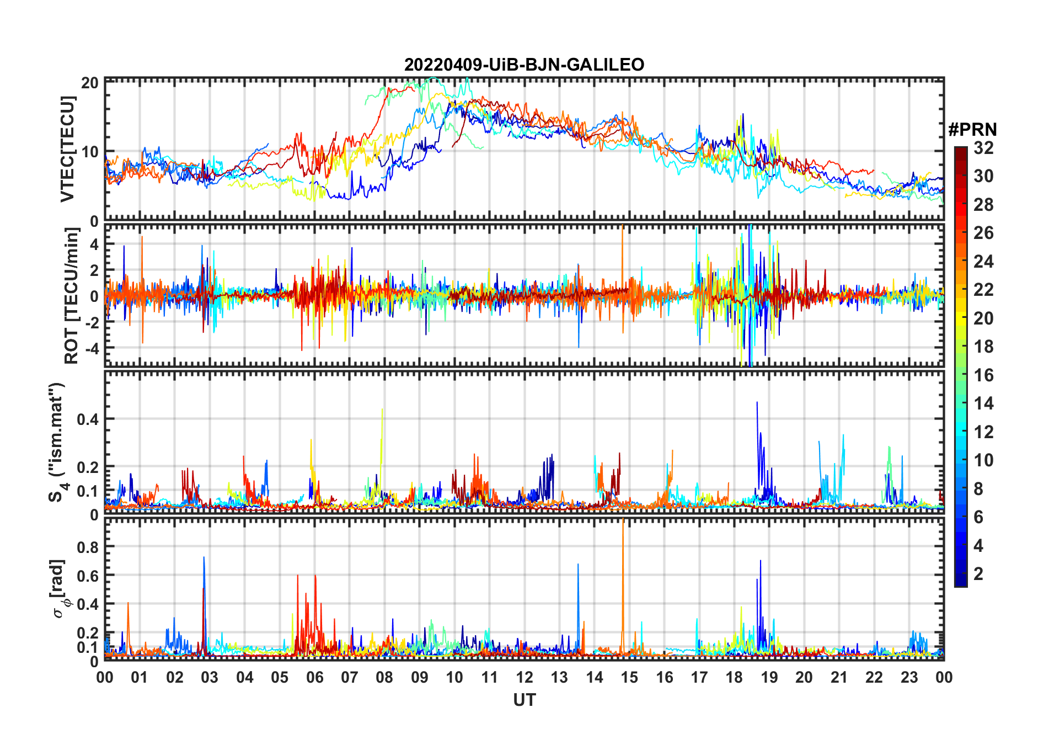Screen dimensions: 1049x734
Task: Click the PRN colorbar tick label 20
Action: (x=983, y=318)
